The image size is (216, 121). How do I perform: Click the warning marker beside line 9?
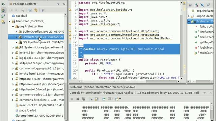click(x=70, y=31)
